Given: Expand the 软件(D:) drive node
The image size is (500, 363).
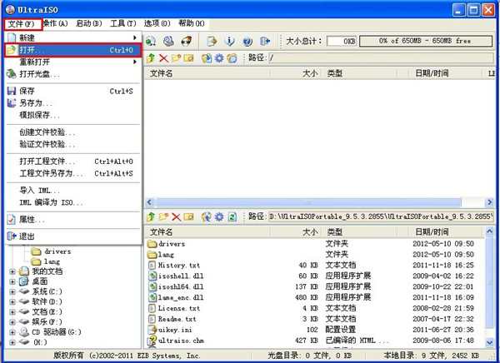Looking at the screenshot, I should [12, 302].
